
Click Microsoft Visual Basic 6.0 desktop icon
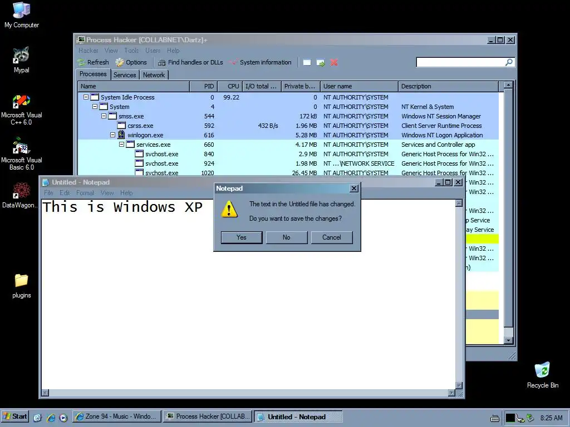coord(22,153)
